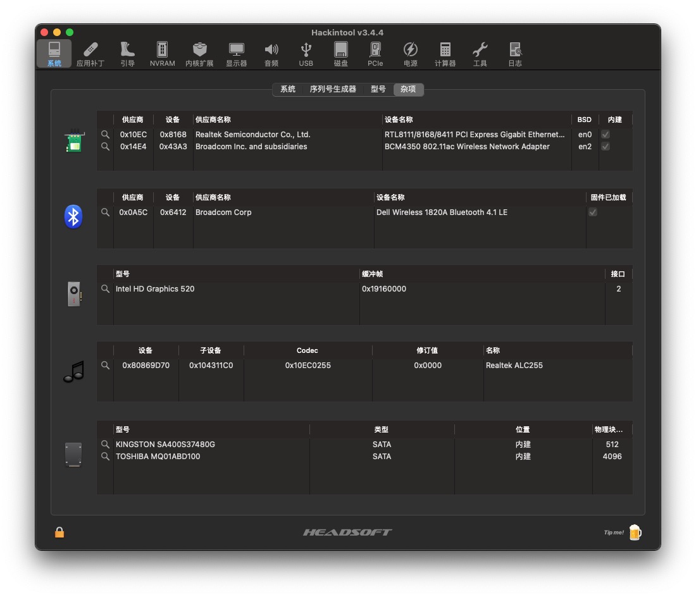The image size is (696, 597).
Task: Open the PCIe toolbar section
Action: 375,54
